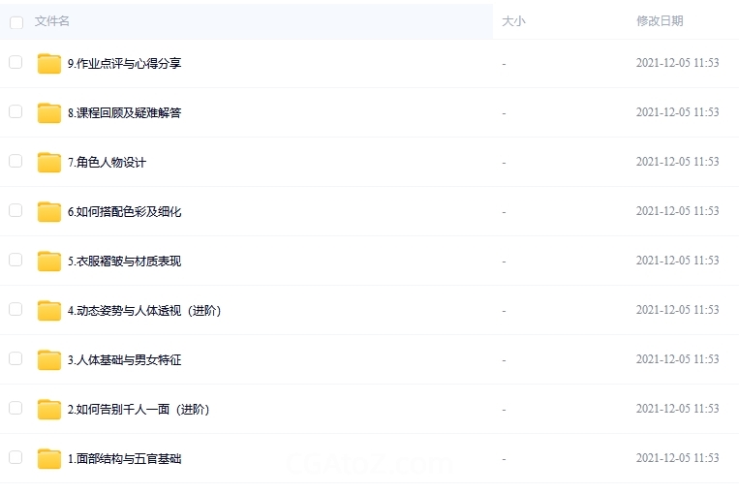739x493 pixels.
Task: Click folder icon for 3.人体基础与男女特征
Action: [49, 360]
